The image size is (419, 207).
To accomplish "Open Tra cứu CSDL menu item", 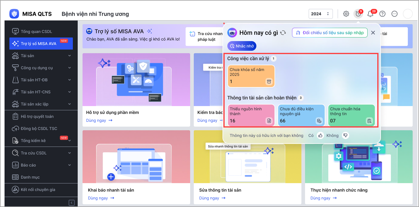I will click(34, 153).
